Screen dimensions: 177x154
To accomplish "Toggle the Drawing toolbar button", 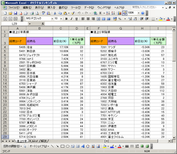I will point(124,13).
